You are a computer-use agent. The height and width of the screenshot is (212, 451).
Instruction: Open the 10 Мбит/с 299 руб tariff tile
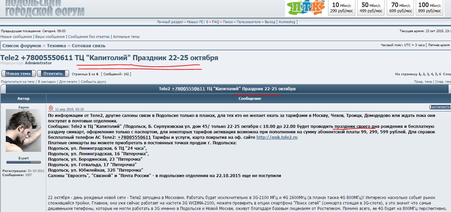click(x=341, y=8)
